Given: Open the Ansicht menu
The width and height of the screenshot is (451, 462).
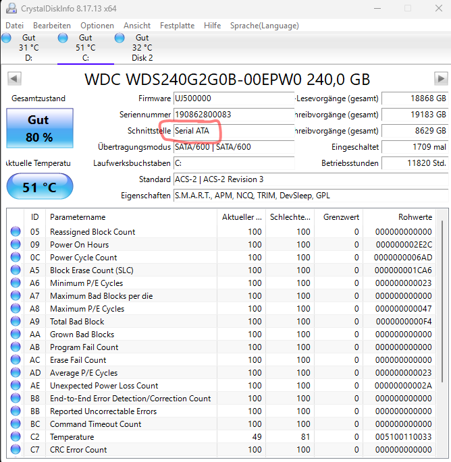Looking at the screenshot, I should 137,26.
